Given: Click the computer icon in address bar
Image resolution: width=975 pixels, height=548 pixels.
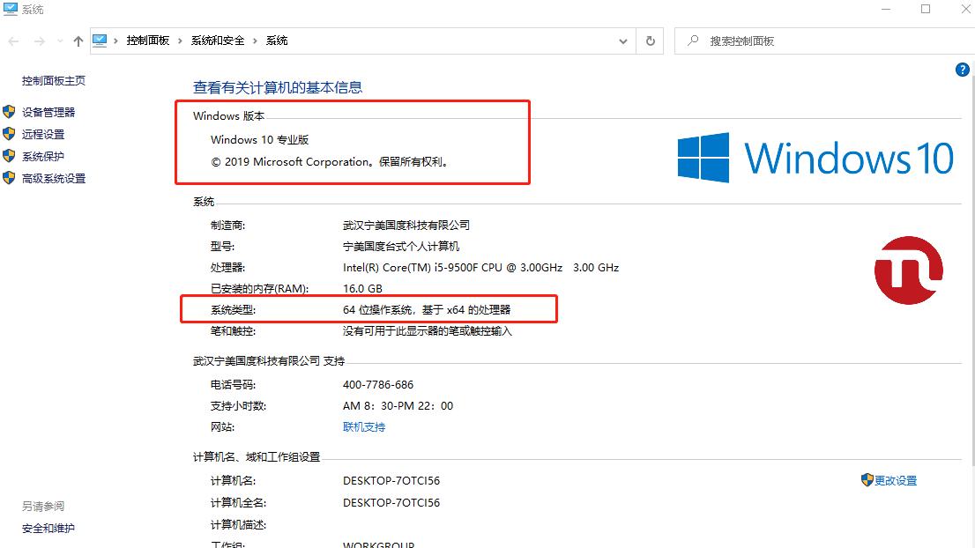Looking at the screenshot, I should [100, 41].
